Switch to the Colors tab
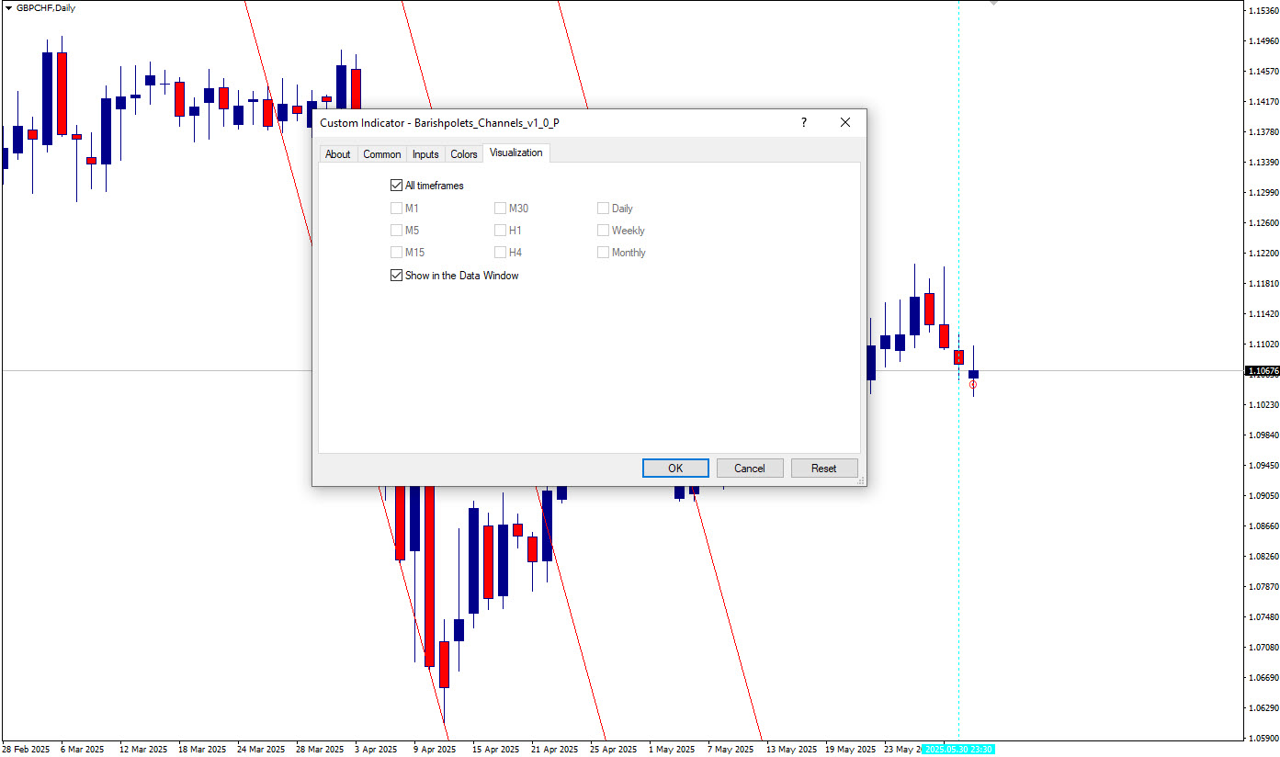Image resolution: width=1280 pixels, height=757 pixels. point(464,154)
